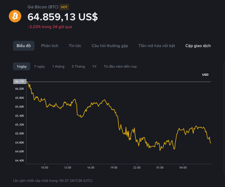Open the Câu hỏi thường gặp tab
225x187 pixels.
(110, 46)
